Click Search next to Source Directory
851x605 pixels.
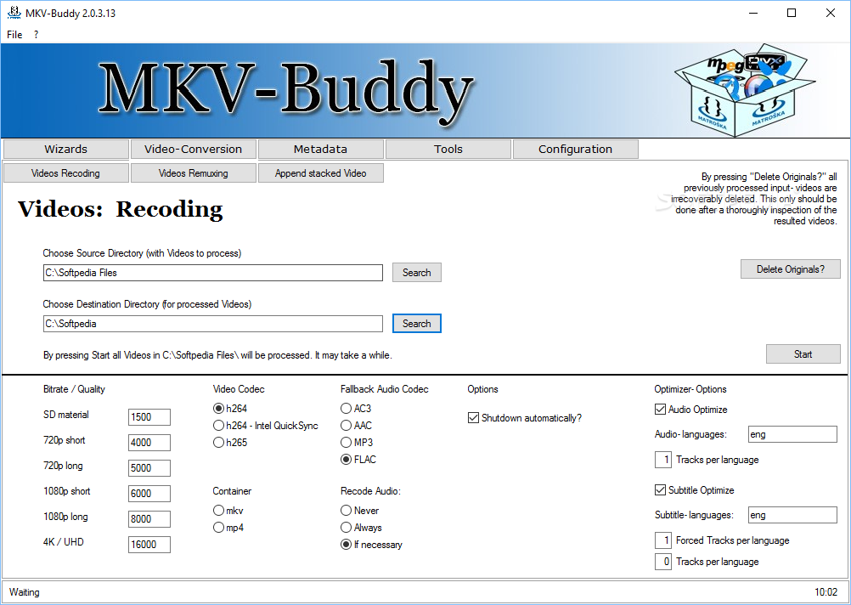coord(417,273)
